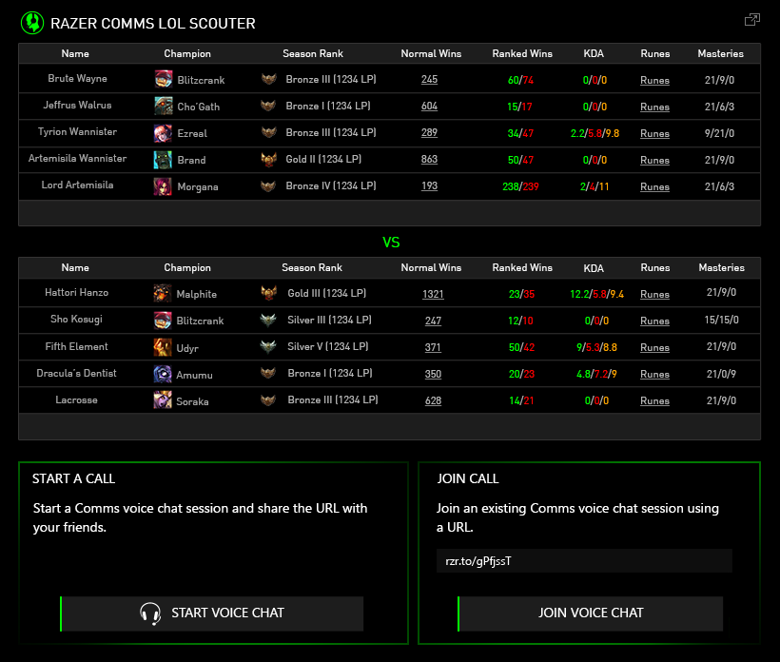The height and width of the screenshot is (662, 780).
Task: Click the KDA header in bottom table
Action: [x=594, y=268]
